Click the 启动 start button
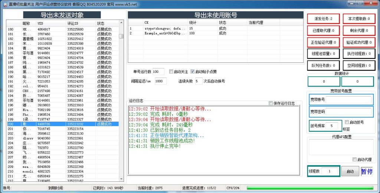 coord(350,172)
